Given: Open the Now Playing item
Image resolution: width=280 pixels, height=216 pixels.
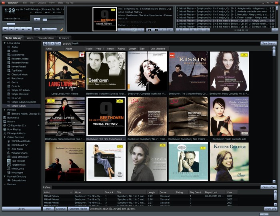Looking at the screenshot, I should 14,129.
